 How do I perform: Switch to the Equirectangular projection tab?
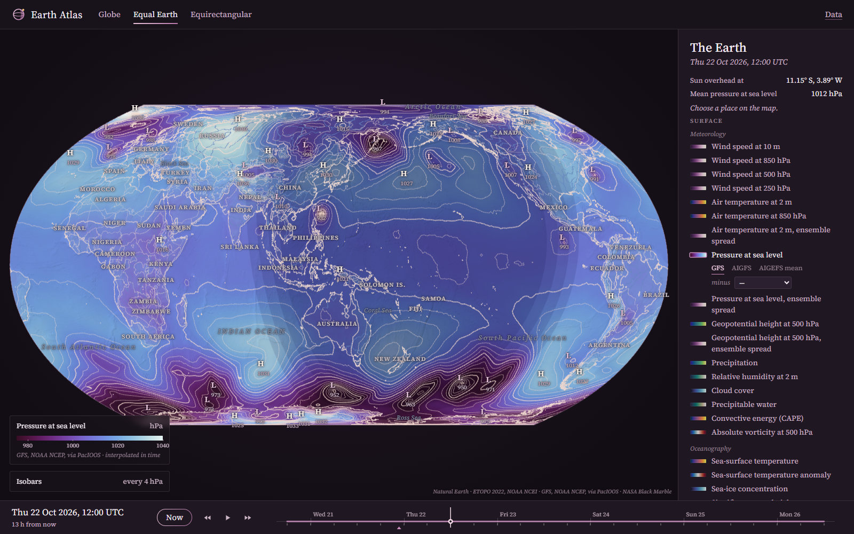click(221, 14)
